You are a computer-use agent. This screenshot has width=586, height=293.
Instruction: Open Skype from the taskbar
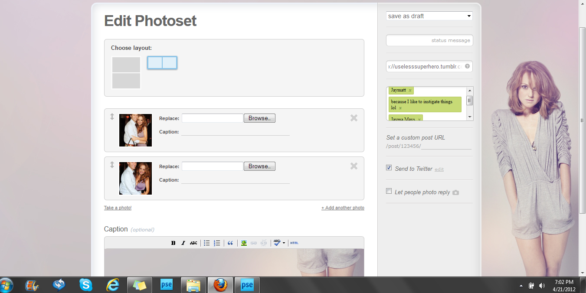coord(86,285)
